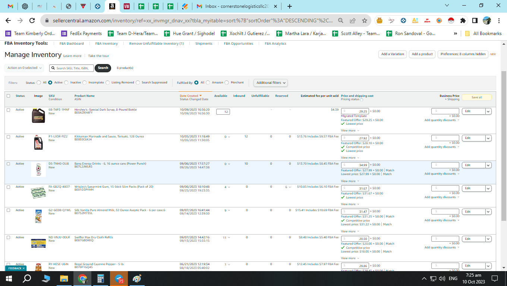This screenshot has height=286, width=507.
Task: Click Add a Variation button
Action: pyautogui.click(x=393, y=54)
